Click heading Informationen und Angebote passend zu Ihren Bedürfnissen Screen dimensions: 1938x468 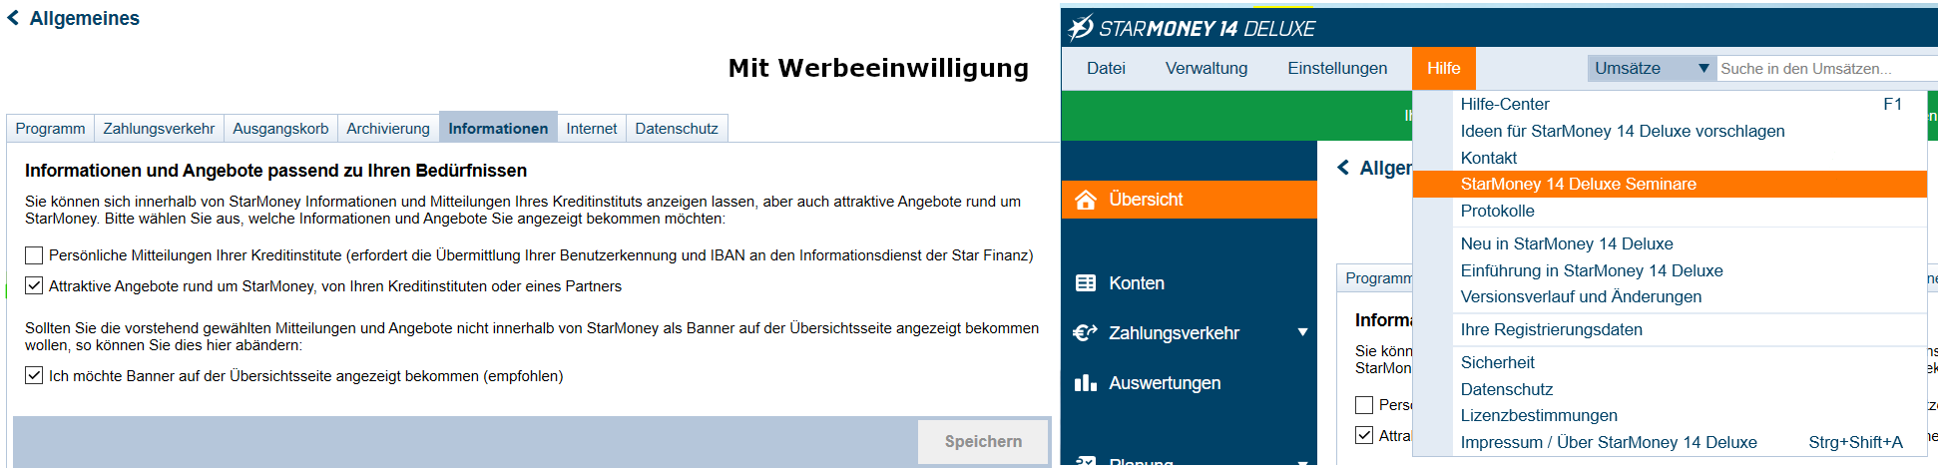[x=275, y=171]
